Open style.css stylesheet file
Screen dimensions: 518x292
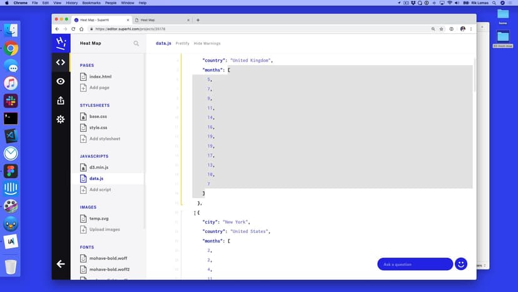click(98, 128)
